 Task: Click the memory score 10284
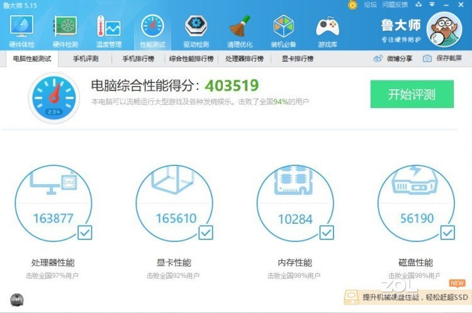click(x=295, y=219)
